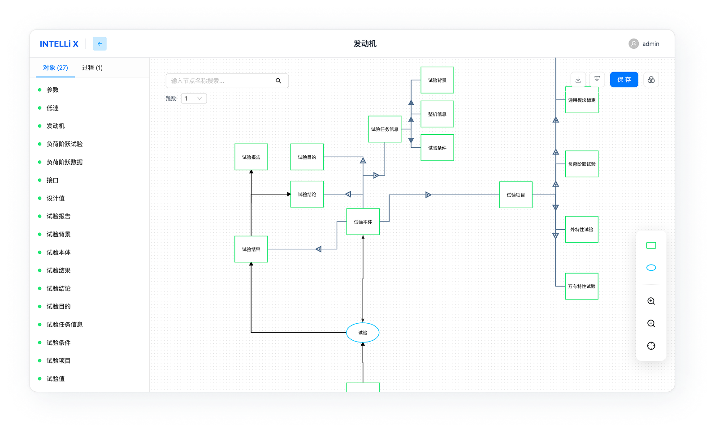The image size is (715, 432).
Task: Open the color theme circles icon
Action: coord(651,80)
